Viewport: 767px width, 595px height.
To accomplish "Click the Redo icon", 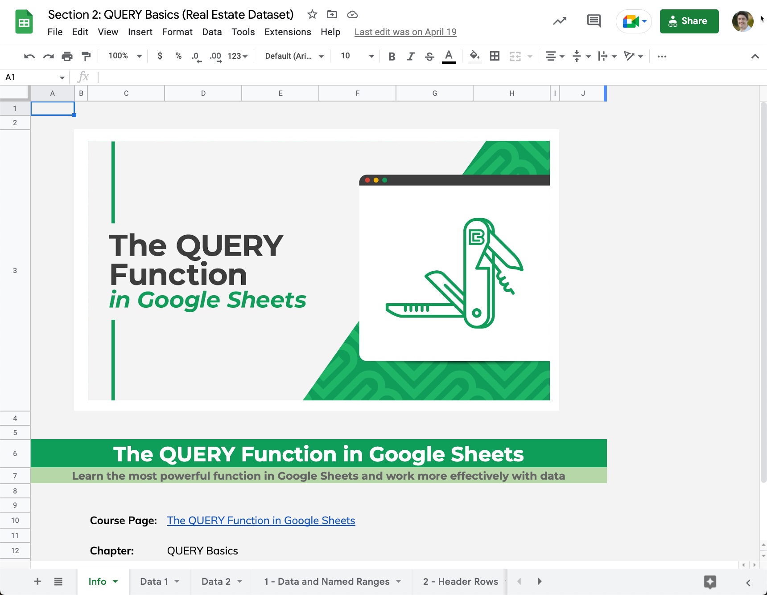I will (x=48, y=56).
